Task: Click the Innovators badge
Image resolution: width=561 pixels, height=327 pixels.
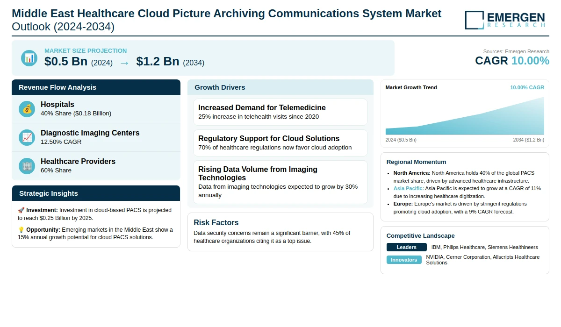Action: pos(404,260)
